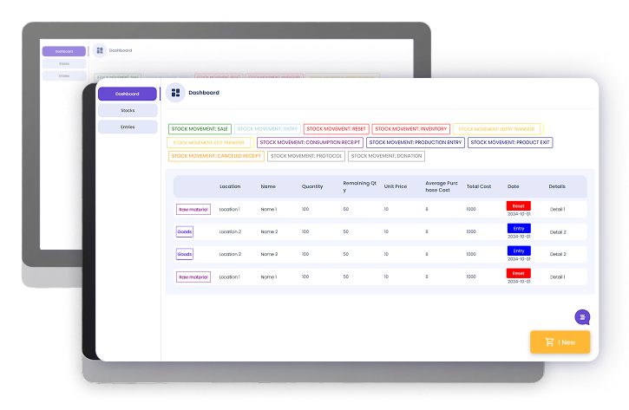Toggle the Stock Movement: Inventory filter

(410, 128)
